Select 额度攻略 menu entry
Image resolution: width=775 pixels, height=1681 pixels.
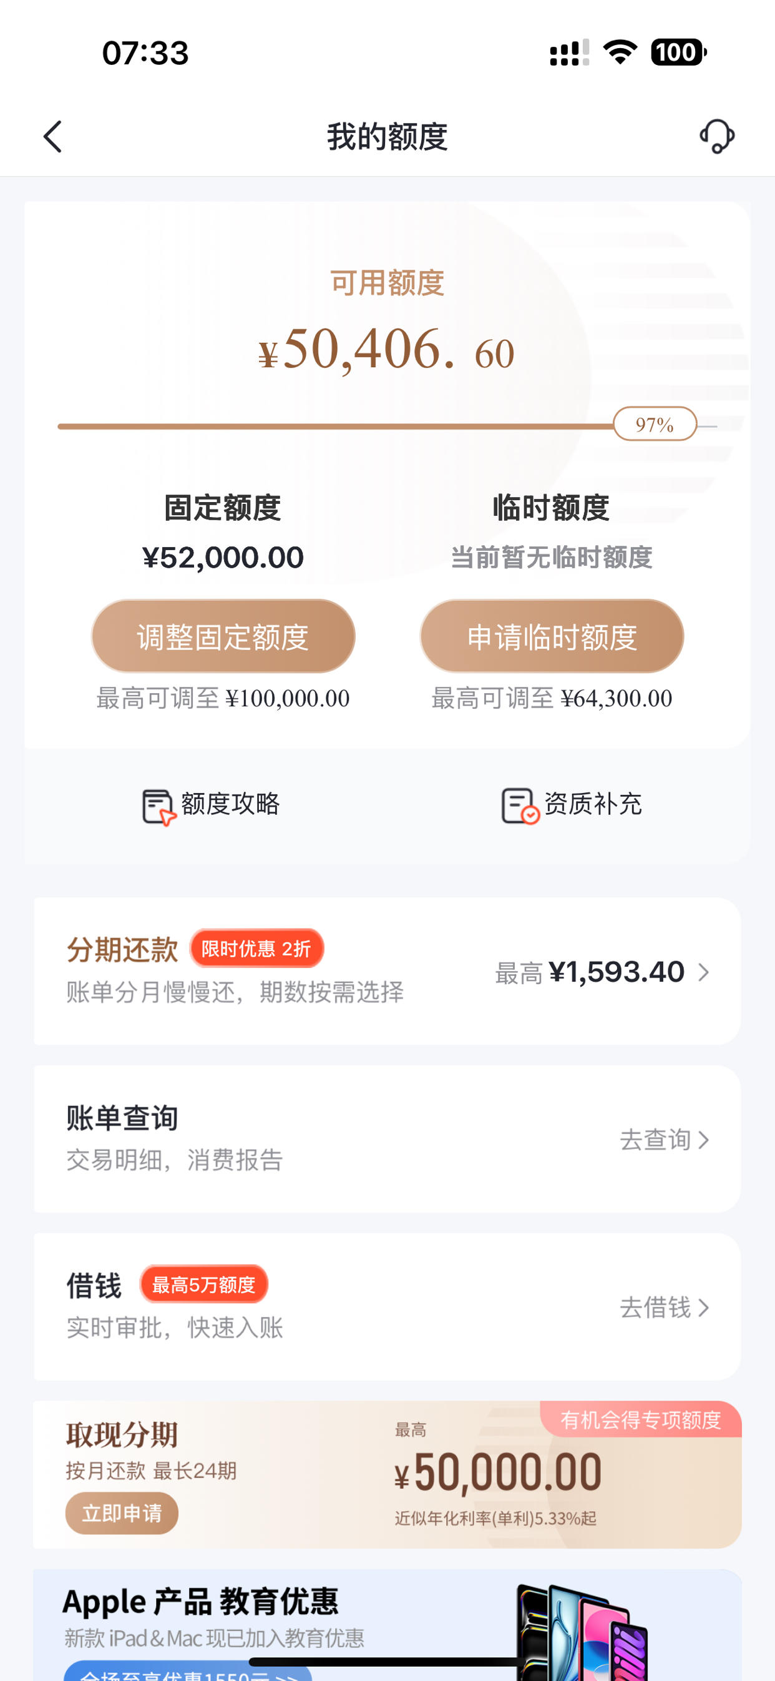tap(211, 806)
